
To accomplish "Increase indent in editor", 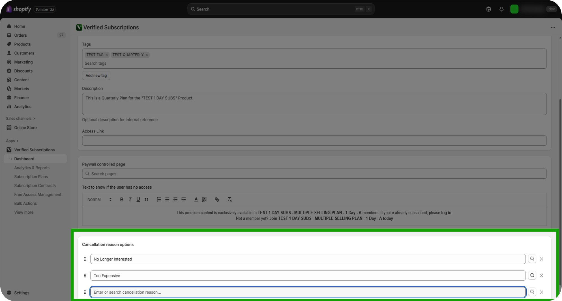I will click(x=184, y=199).
